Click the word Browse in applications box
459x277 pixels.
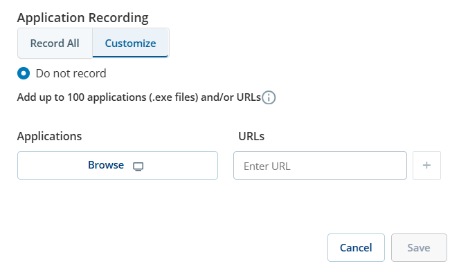point(106,166)
